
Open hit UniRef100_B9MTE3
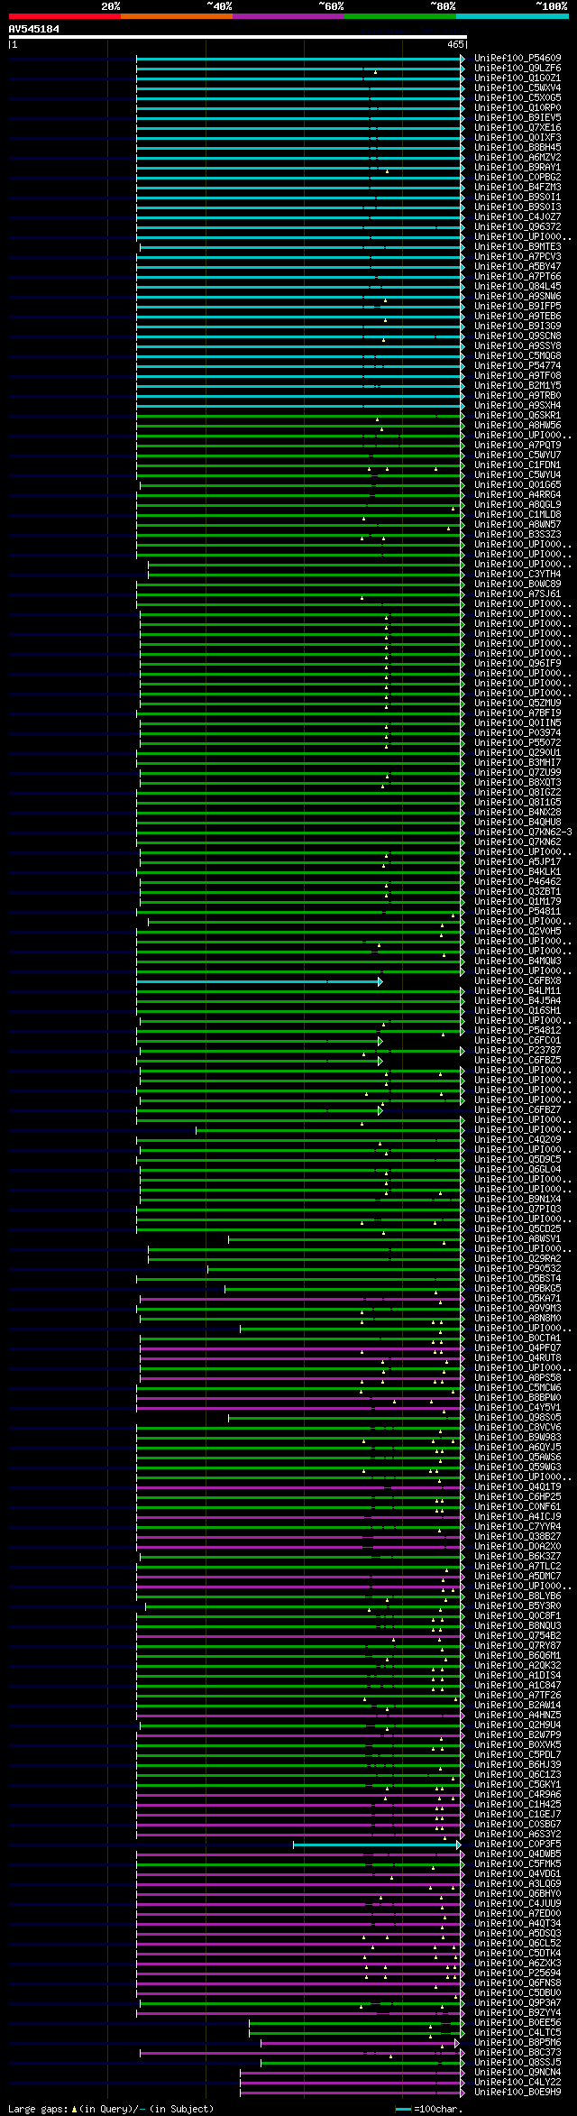point(517,247)
